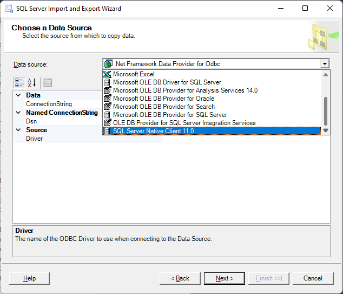The image size is (343, 294).
Task: Click the Back button
Action: (180, 278)
